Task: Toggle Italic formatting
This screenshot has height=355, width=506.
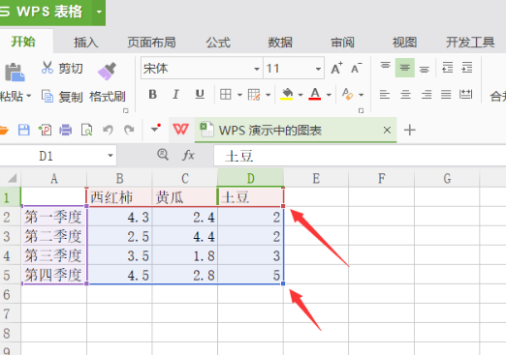Action: [175, 95]
